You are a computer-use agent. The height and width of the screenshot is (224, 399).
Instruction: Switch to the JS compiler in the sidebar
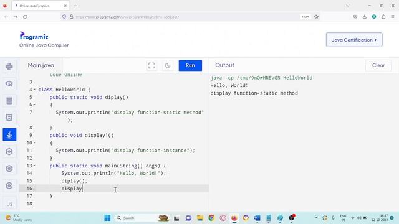(9, 204)
